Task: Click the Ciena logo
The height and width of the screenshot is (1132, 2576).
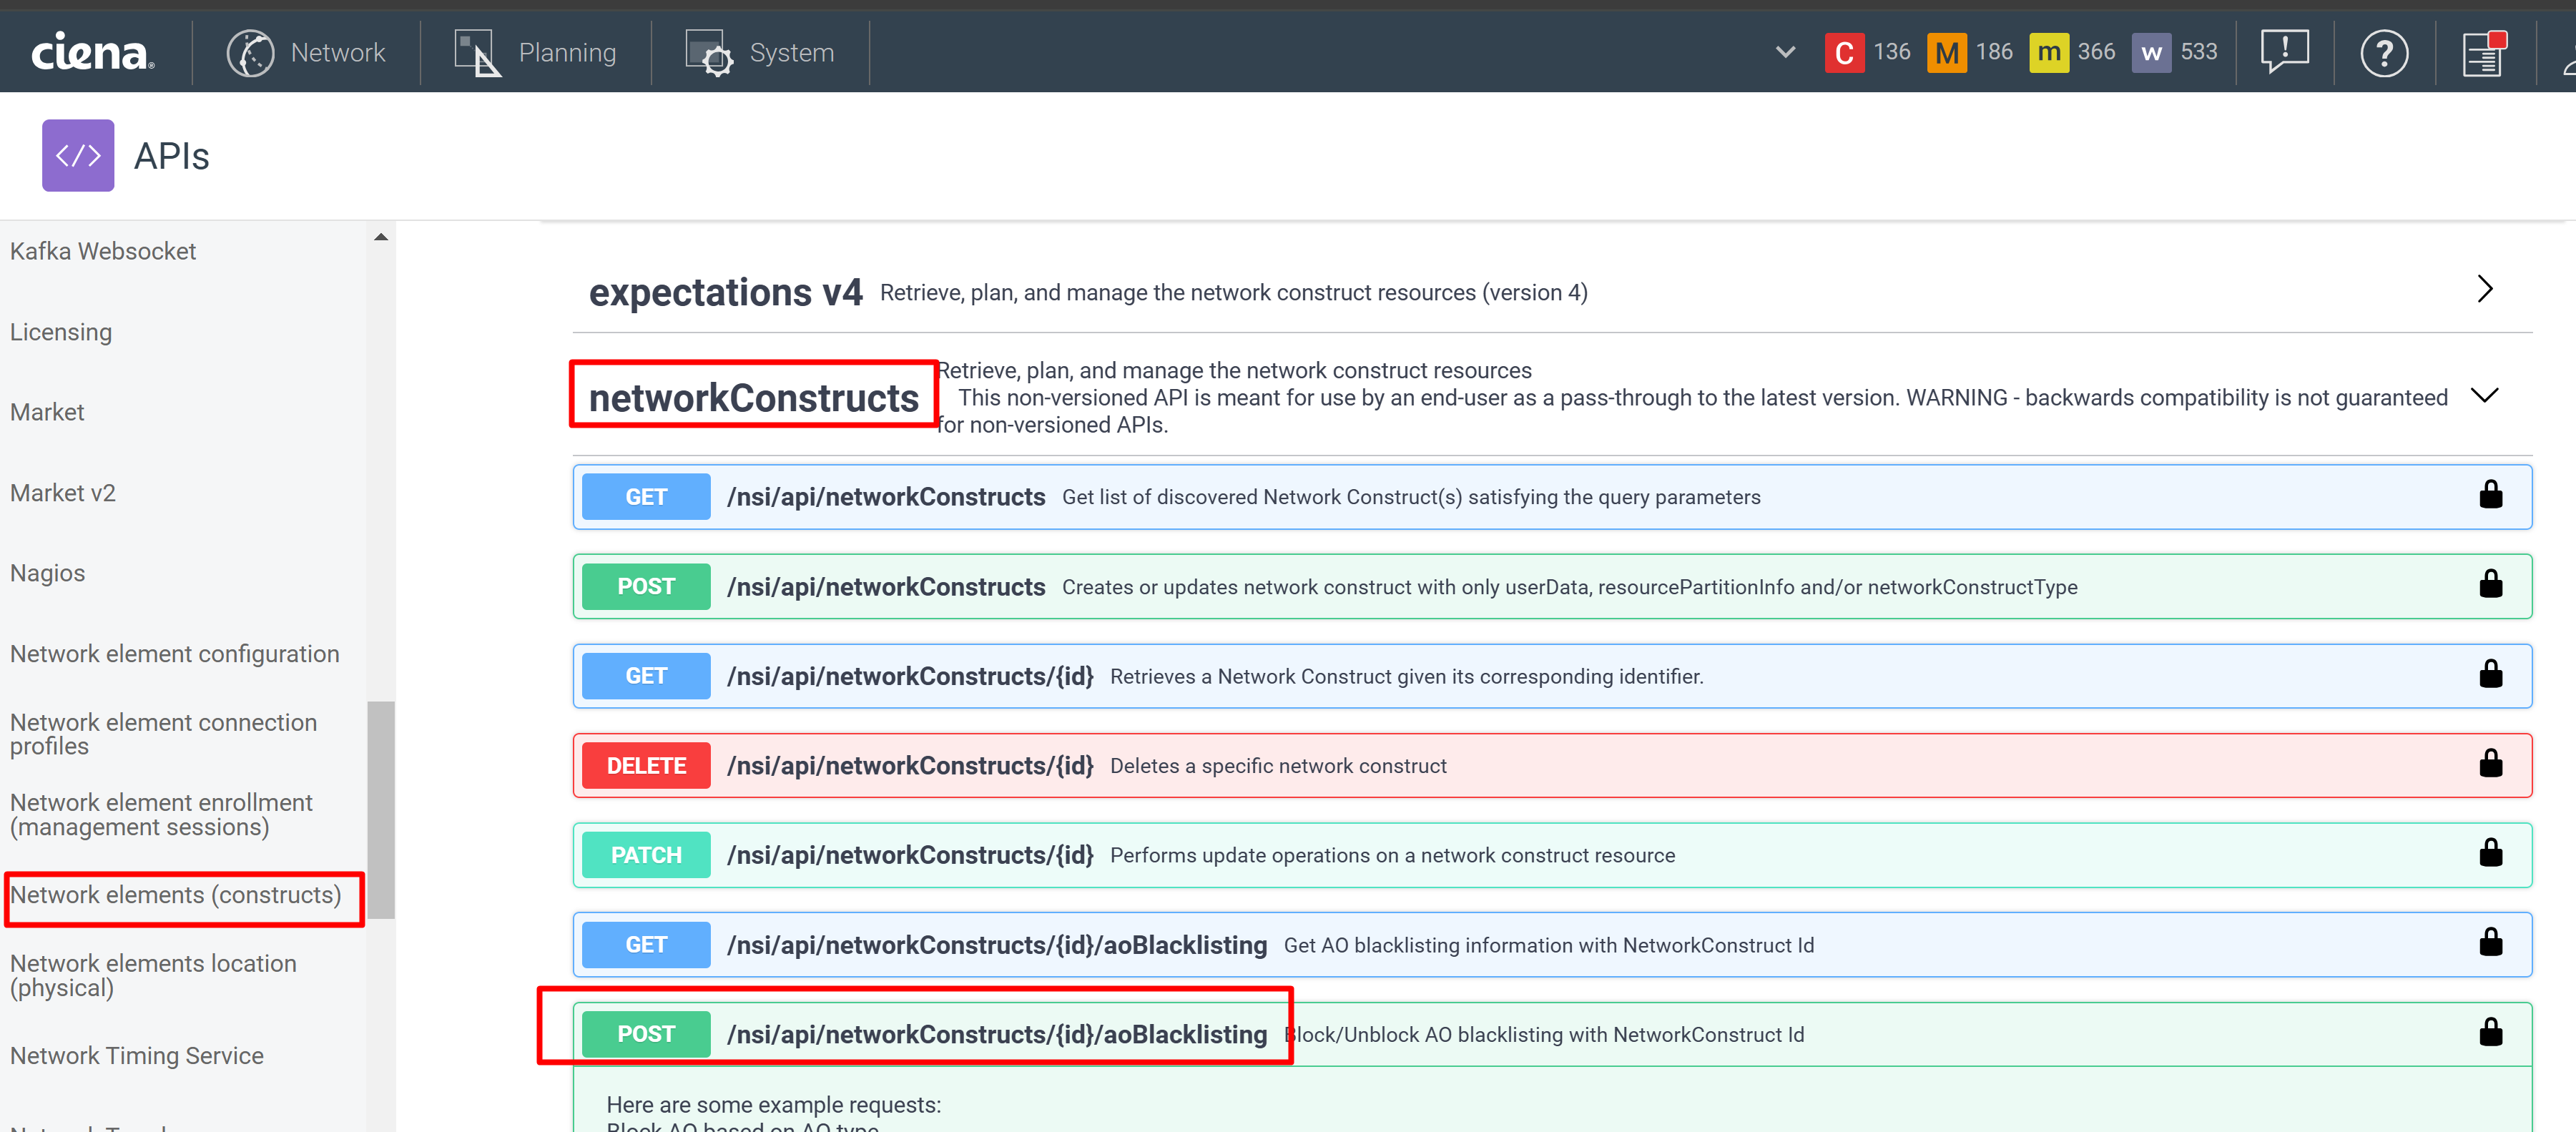Action: pyautogui.click(x=93, y=52)
